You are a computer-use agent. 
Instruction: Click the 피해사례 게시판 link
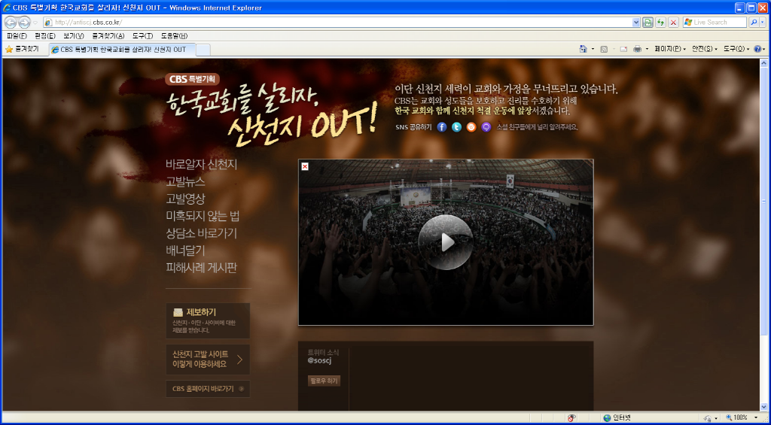[201, 268]
